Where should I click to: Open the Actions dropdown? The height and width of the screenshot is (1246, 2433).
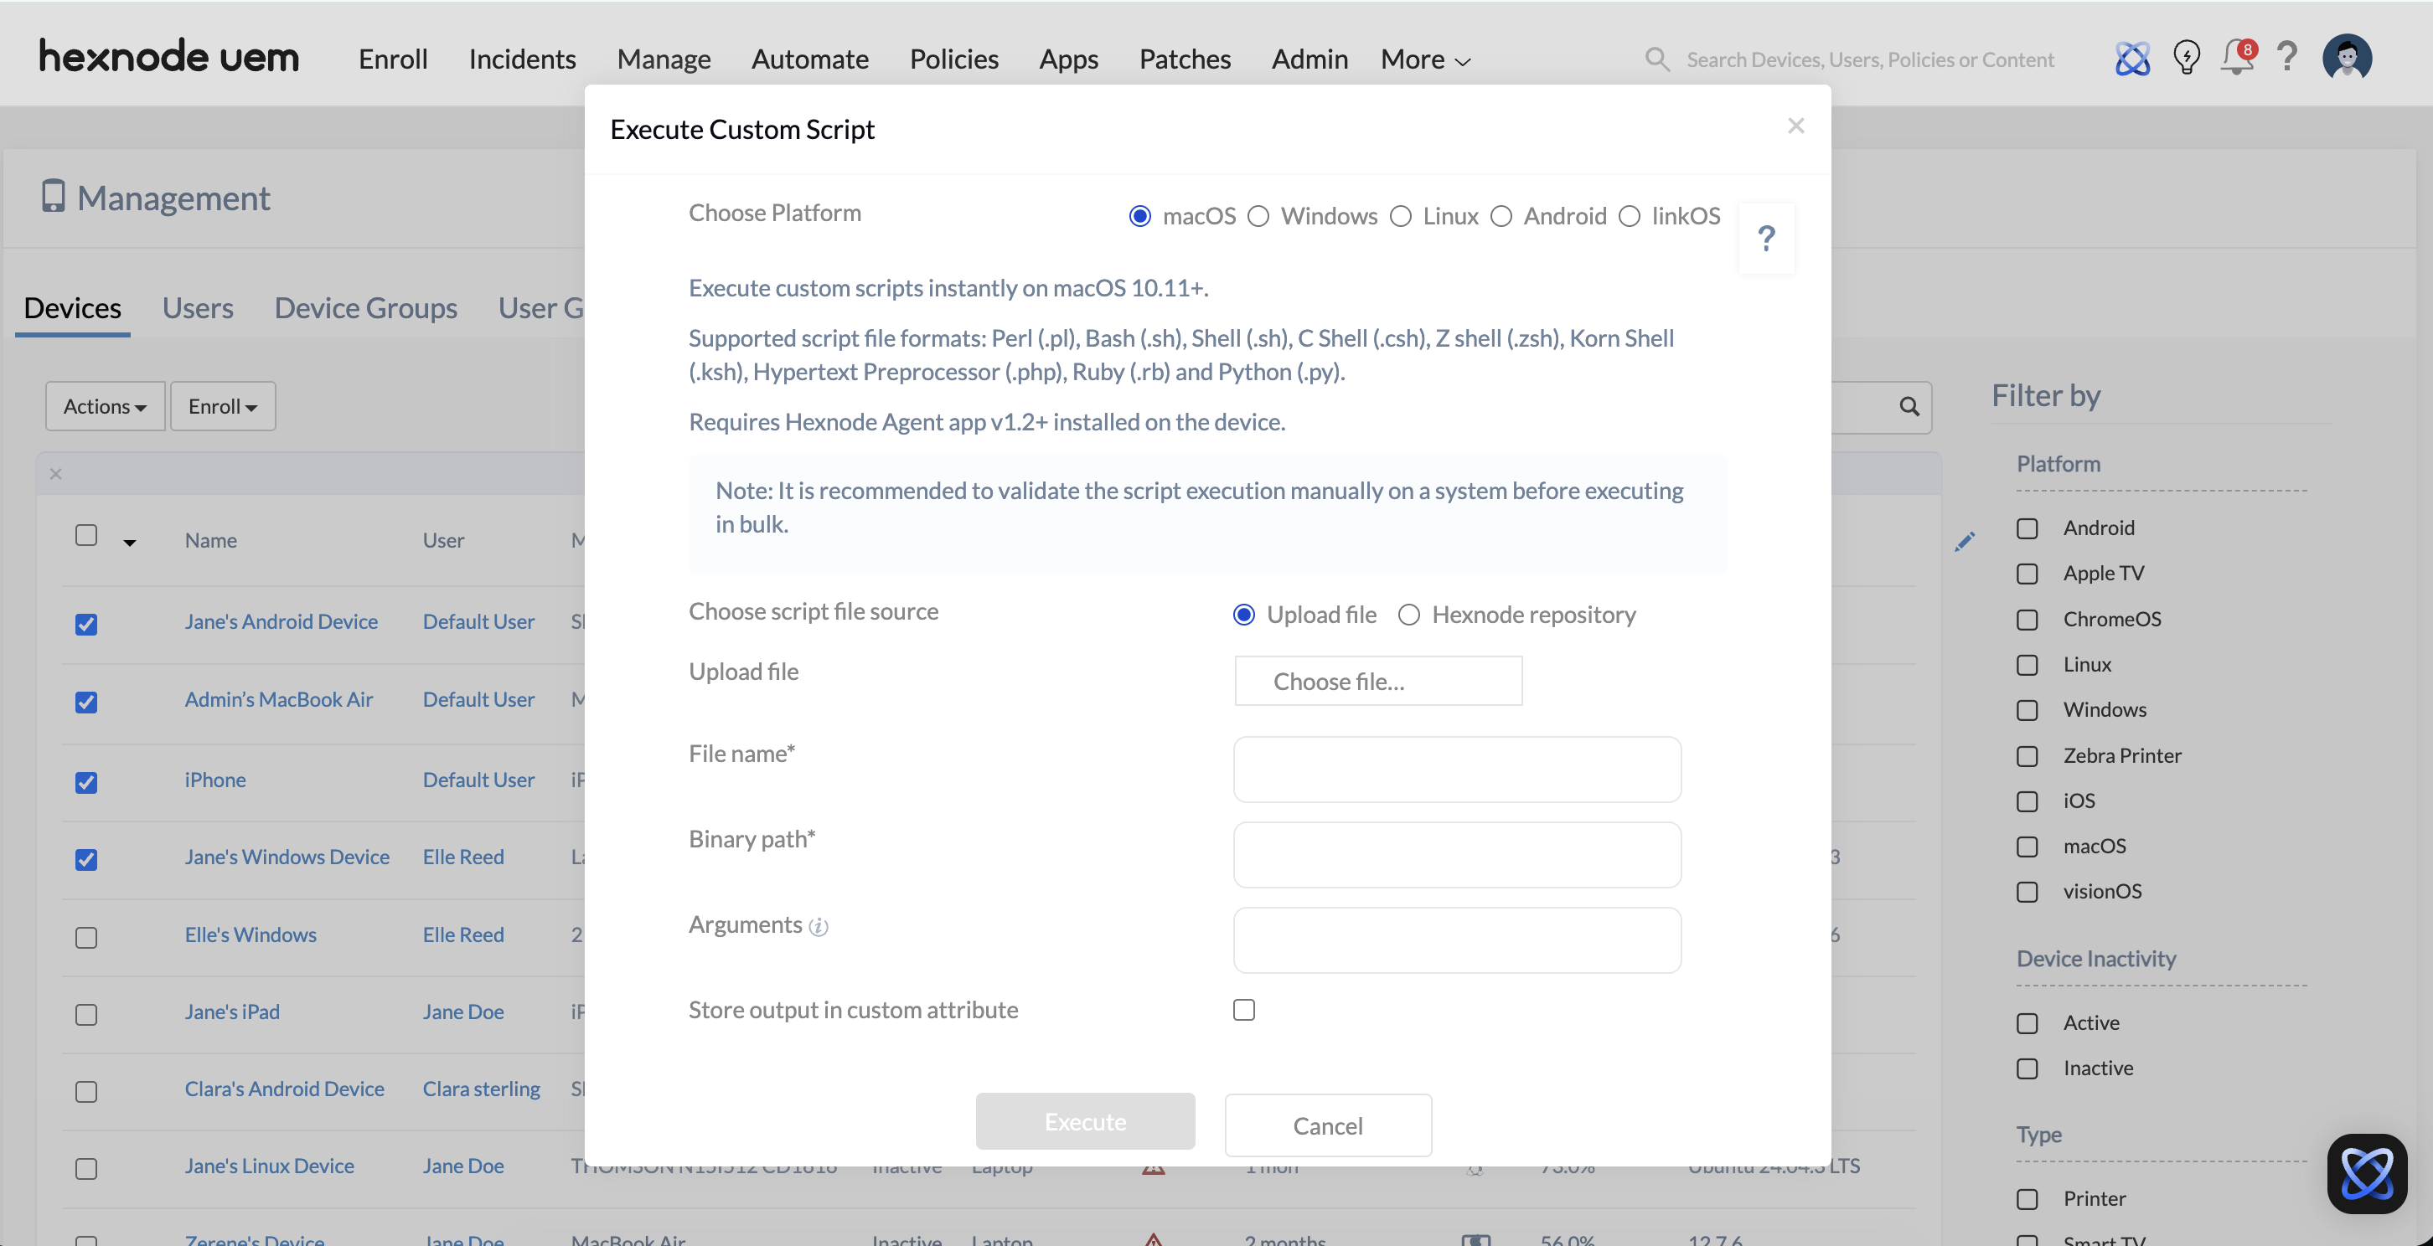[x=105, y=407]
